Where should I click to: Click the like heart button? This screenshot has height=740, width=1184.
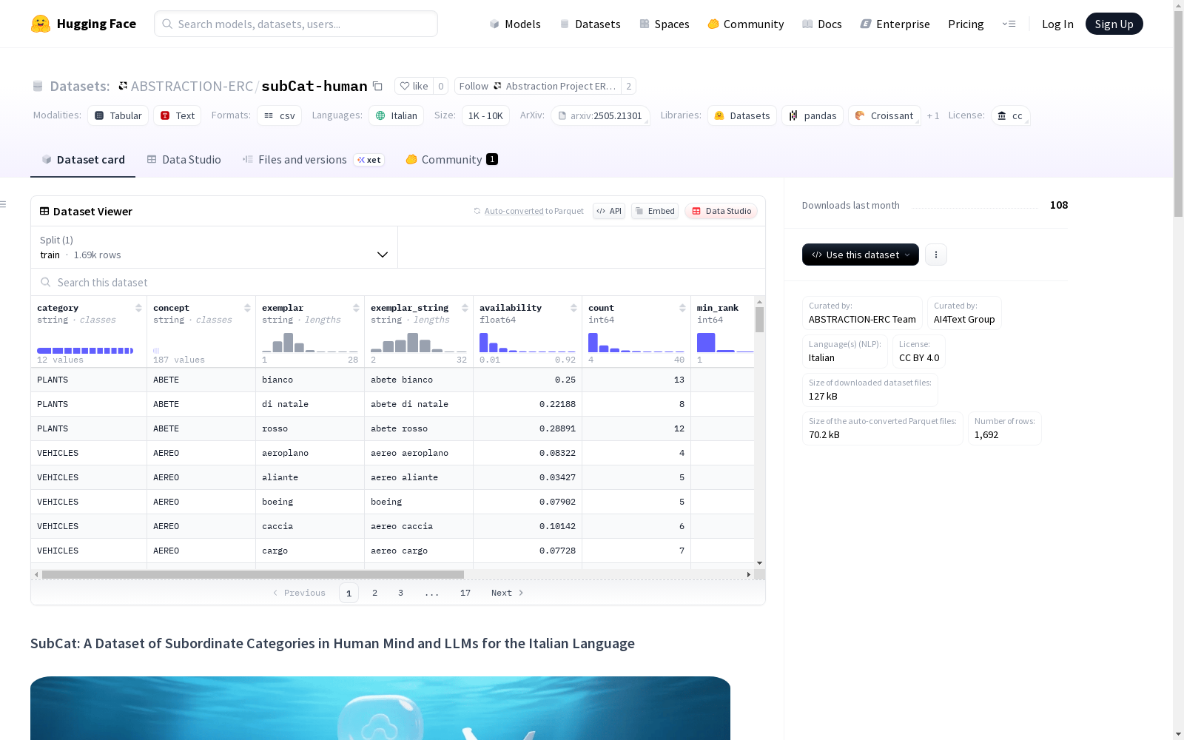point(414,86)
